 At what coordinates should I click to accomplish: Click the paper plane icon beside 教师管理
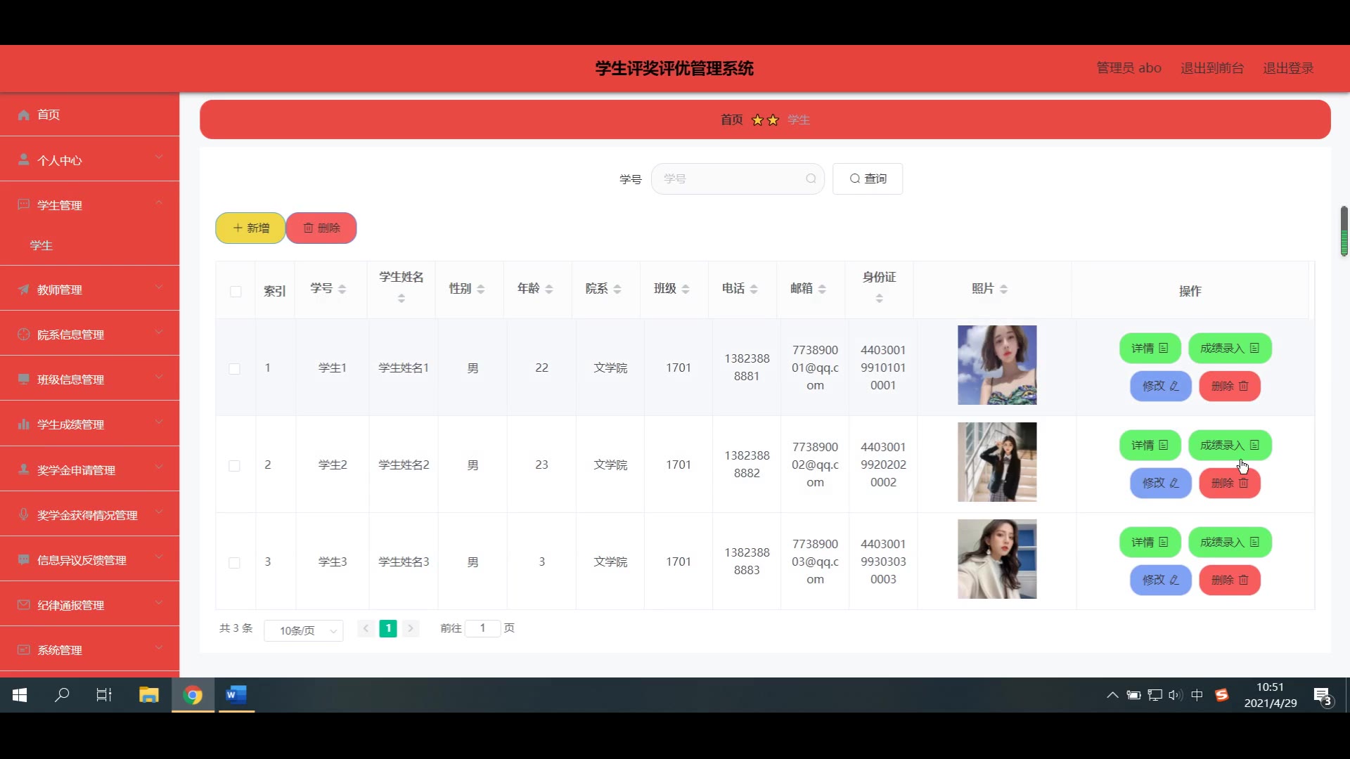[x=23, y=289]
